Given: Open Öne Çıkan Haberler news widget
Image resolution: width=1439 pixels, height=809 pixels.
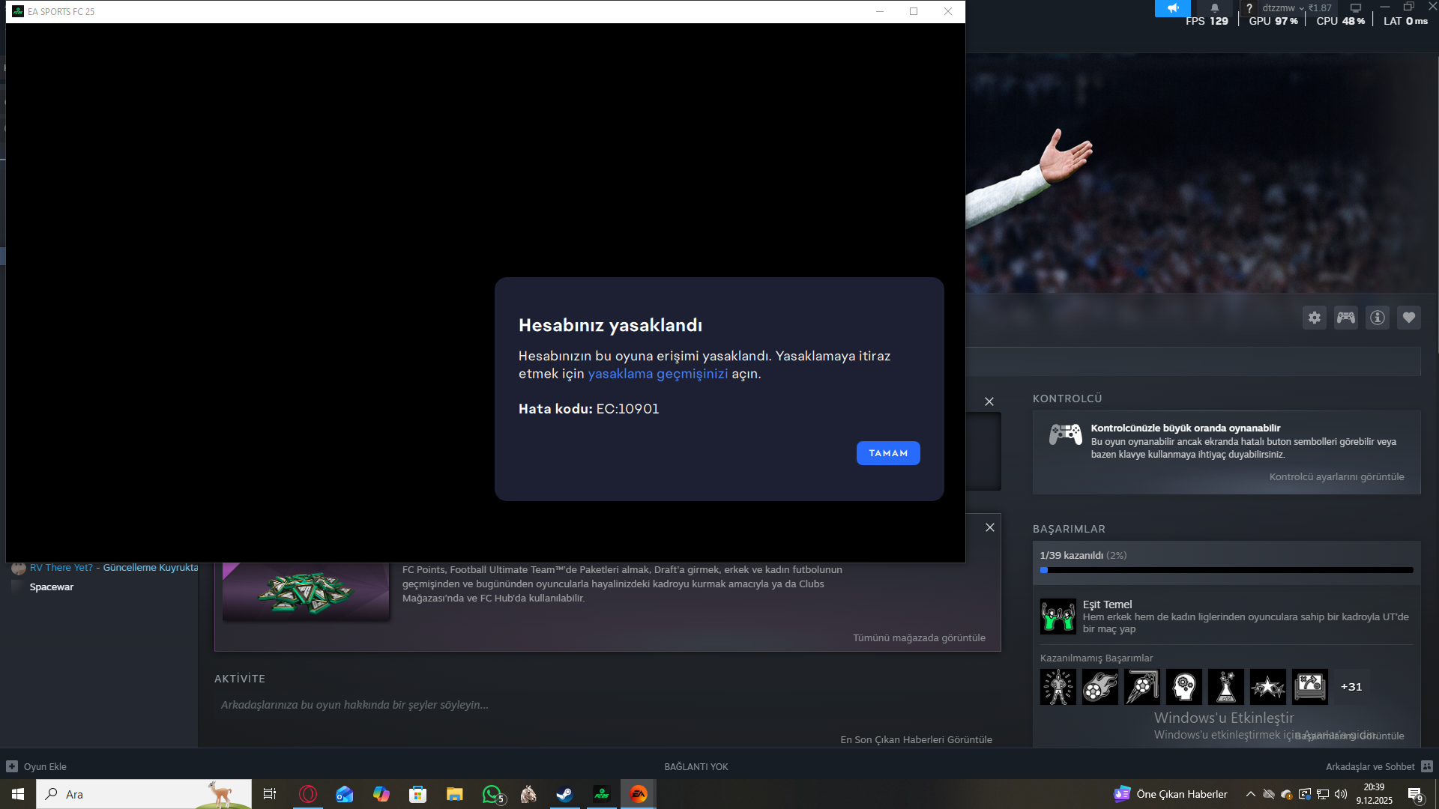Looking at the screenshot, I should pyautogui.click(x=1171, y=794).
